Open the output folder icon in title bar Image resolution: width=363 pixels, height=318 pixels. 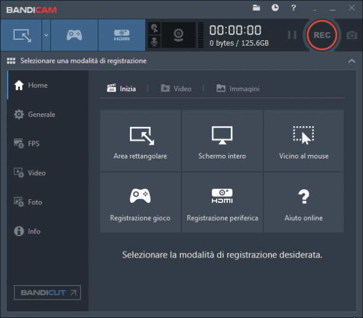(x=256, y=8)
